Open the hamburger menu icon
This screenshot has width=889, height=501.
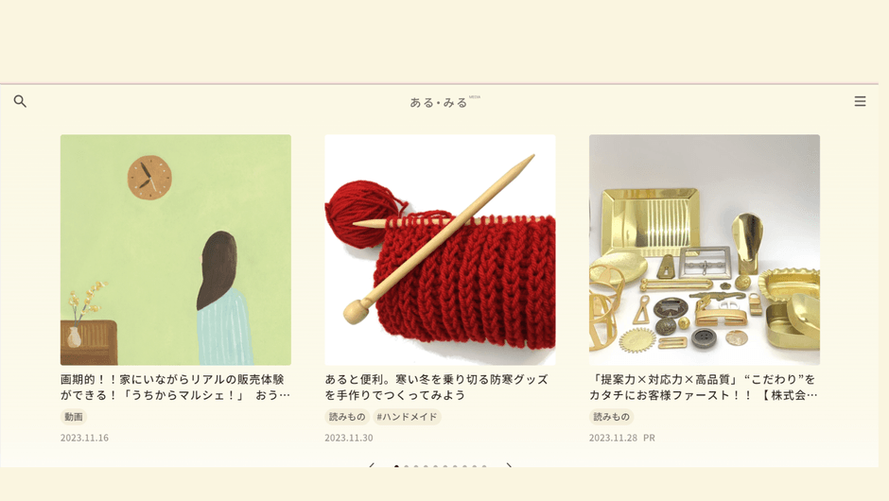coord(860,101)
